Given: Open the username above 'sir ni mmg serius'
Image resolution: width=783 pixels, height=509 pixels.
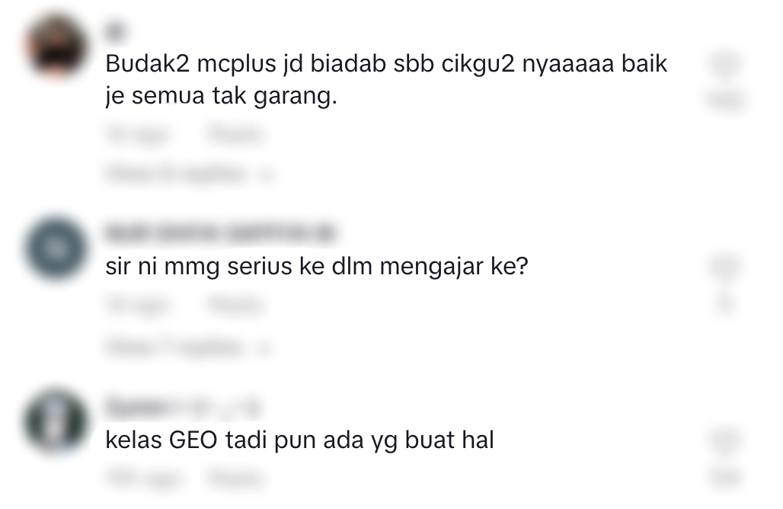Looking at the screenshot, I should click(219, 233).
